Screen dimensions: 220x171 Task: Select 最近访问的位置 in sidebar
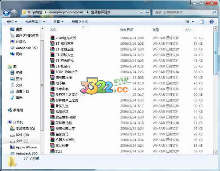click(x=25, y=36)
